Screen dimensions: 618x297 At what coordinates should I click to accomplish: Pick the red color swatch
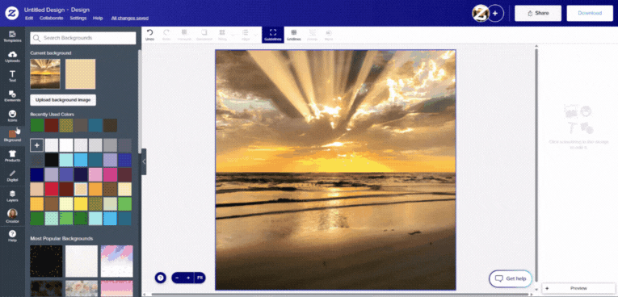click(52, 189)
